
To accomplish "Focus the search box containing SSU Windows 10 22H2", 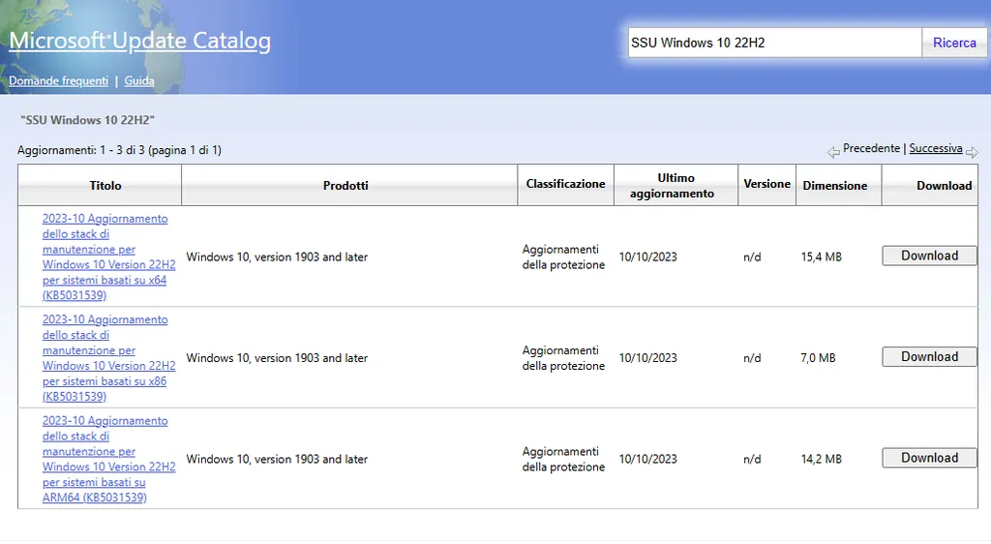I will pos(775,43).
